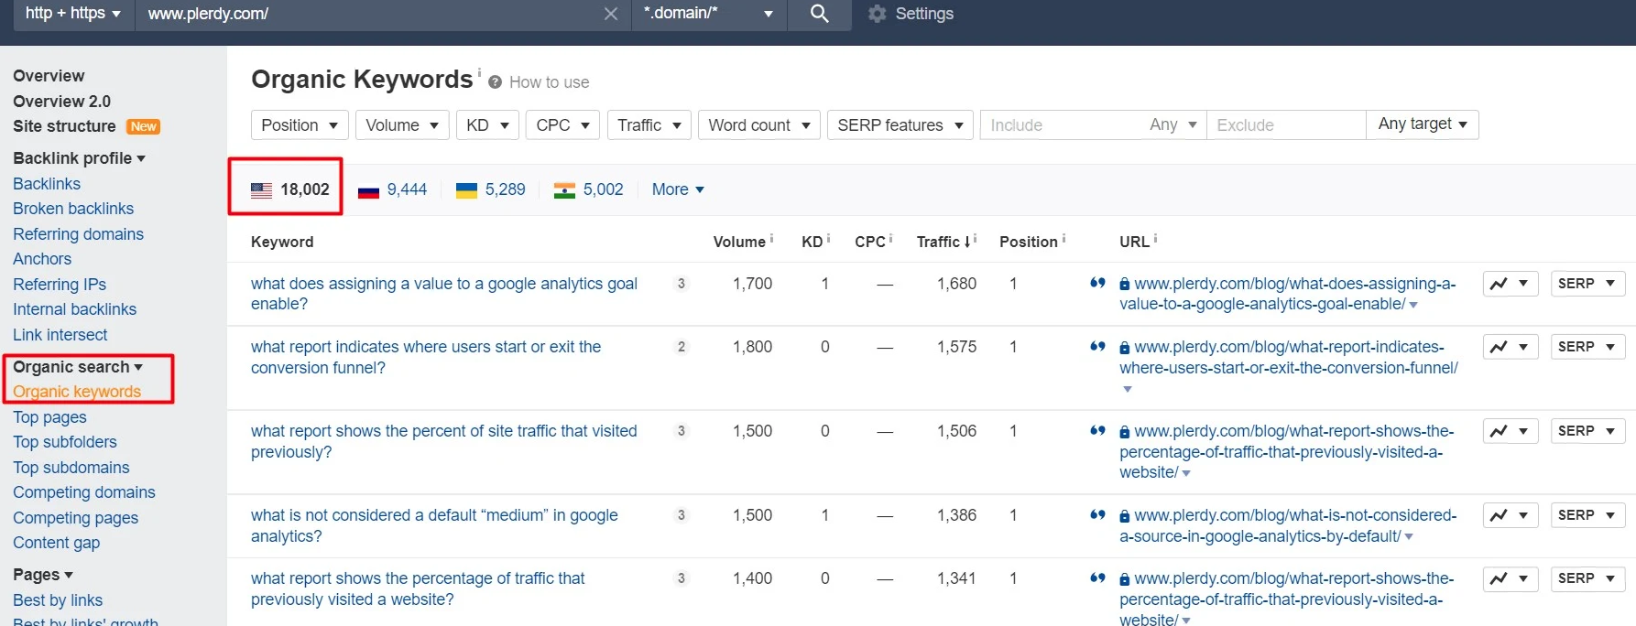Open SERP dropdown for 'conversion funnel' keyword
The width and height of the screenshot is (1636, 626).
coord(1587,347)
